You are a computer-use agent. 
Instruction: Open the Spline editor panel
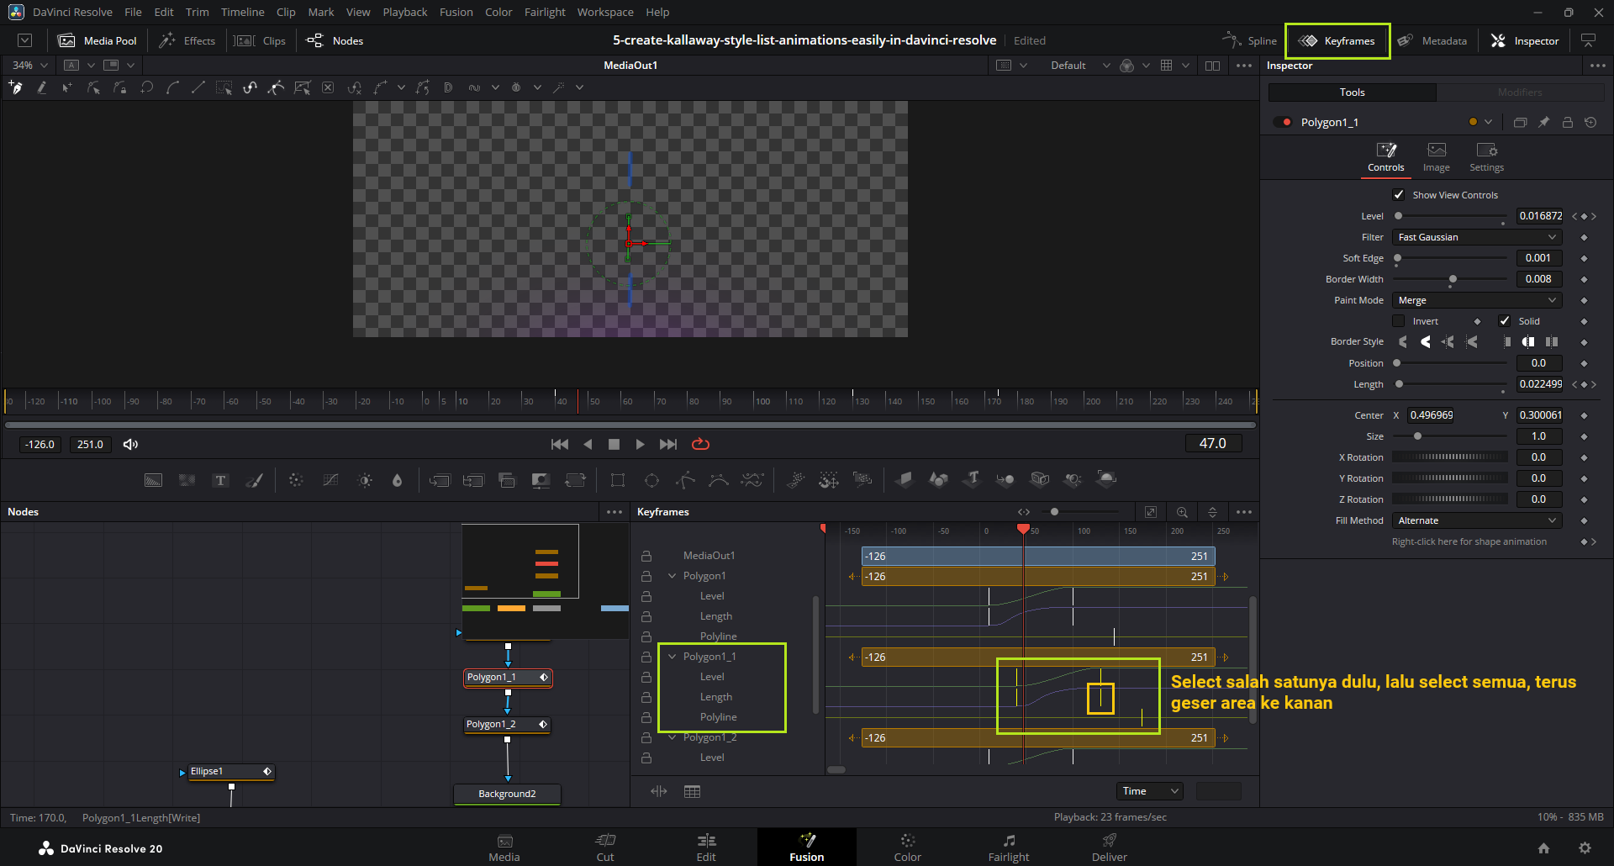(1250, 40)
